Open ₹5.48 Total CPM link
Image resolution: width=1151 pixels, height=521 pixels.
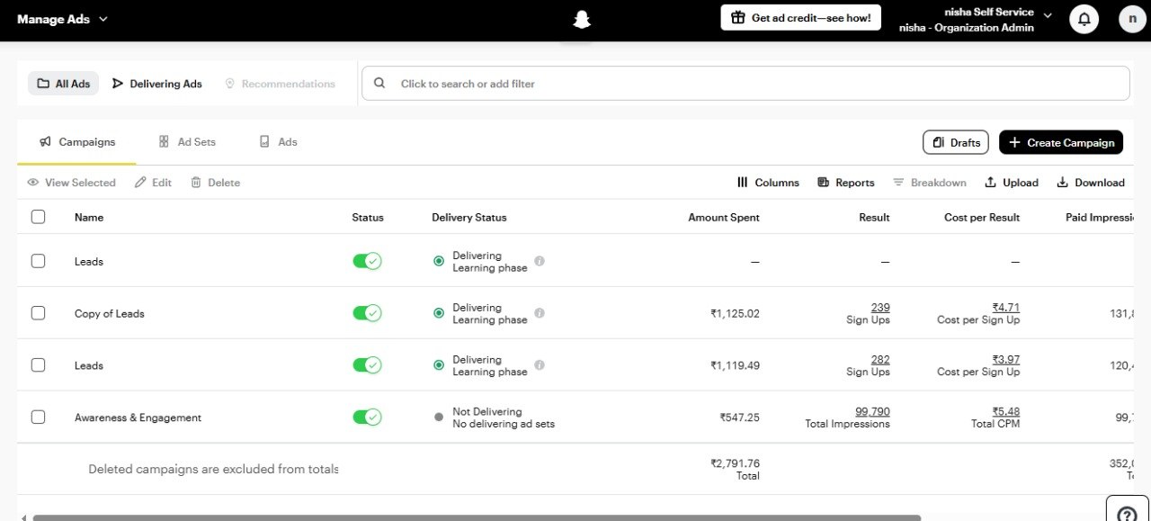click(1006, 412)
